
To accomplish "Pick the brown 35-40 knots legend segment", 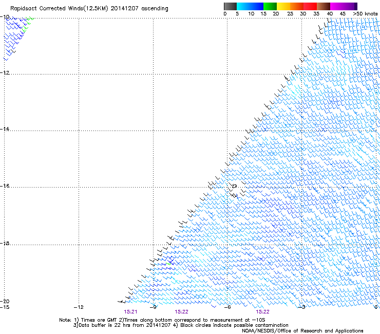I will point(324,6).
